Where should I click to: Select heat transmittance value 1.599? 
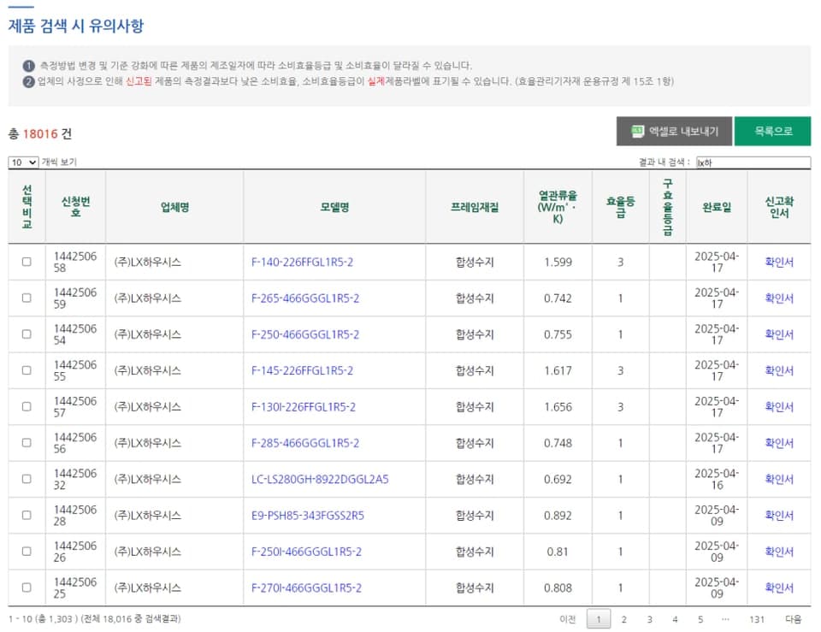click(x=558, y=262)
